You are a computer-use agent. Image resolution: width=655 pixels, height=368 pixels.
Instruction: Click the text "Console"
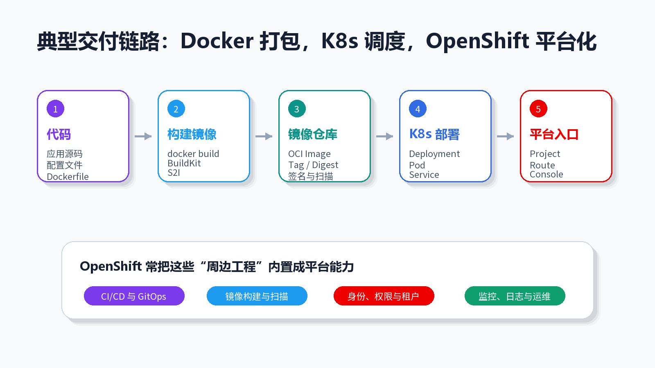click(x=547, y=174)
